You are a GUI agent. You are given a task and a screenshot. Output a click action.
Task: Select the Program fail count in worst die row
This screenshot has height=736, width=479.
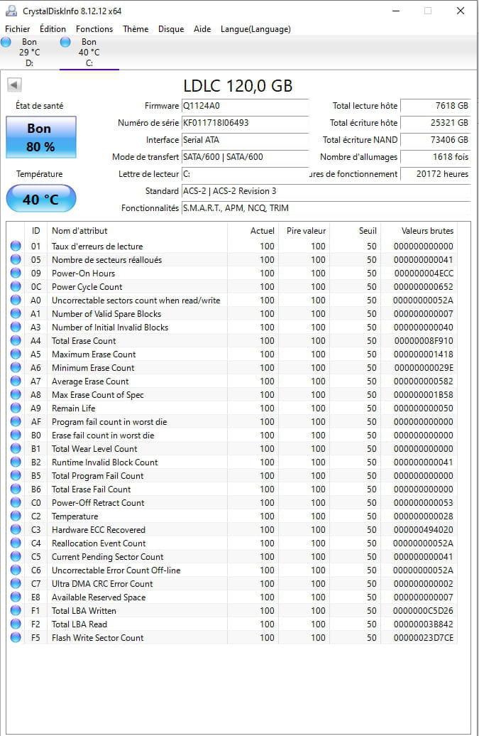[233, 422]
